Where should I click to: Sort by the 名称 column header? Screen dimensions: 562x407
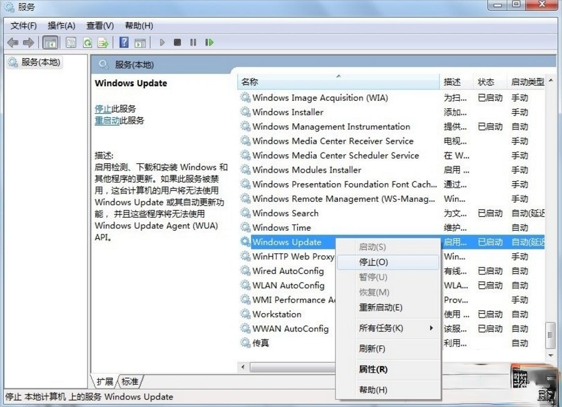point(339,82)
